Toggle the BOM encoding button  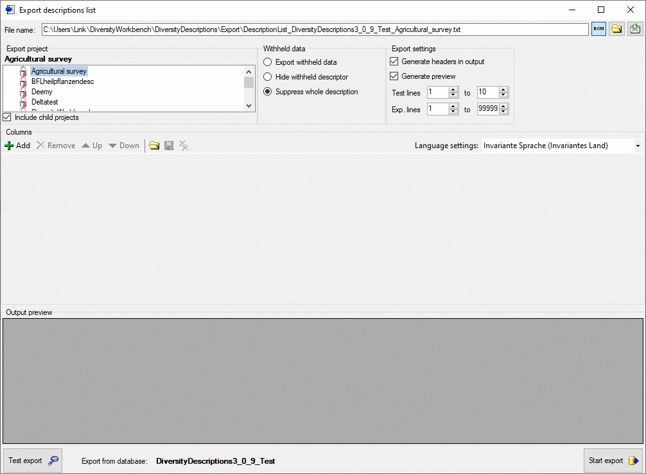pyautogui.click(x=598, y=29)
